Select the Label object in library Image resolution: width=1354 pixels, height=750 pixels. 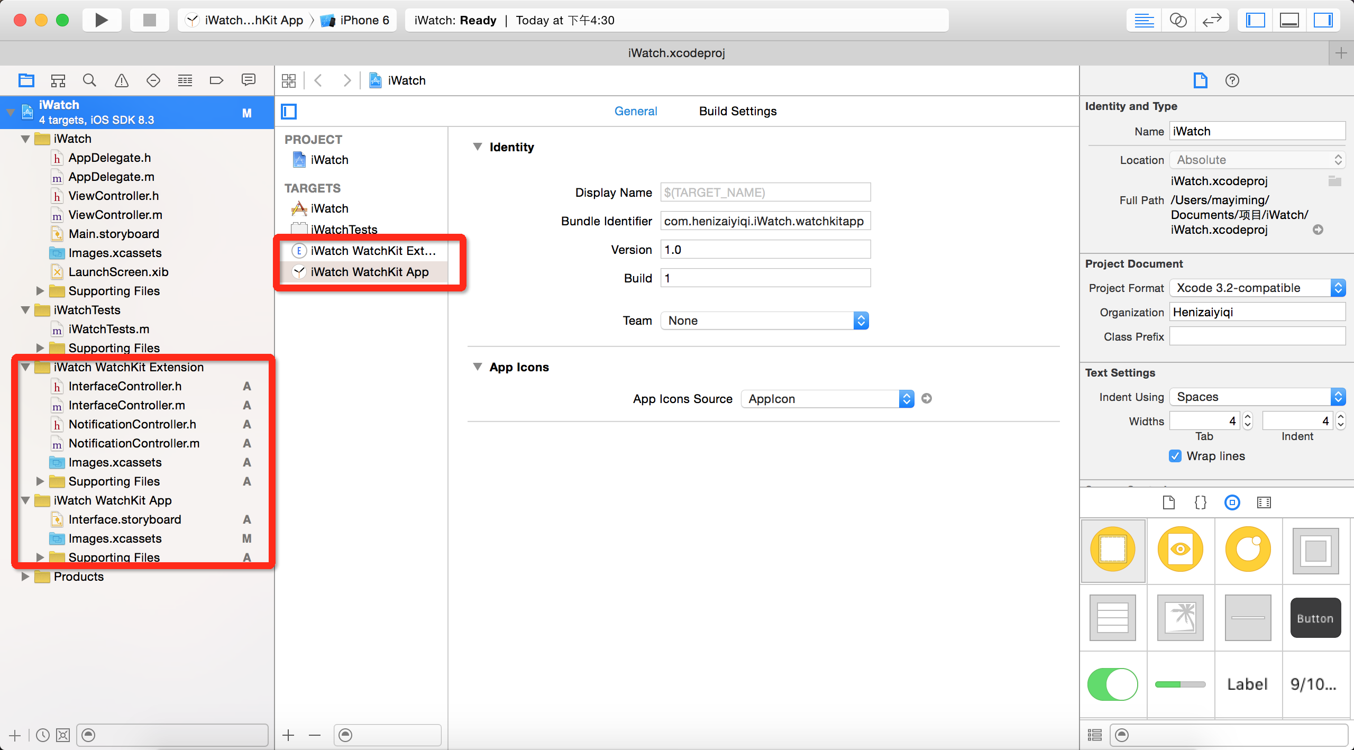click(1248, 684)
